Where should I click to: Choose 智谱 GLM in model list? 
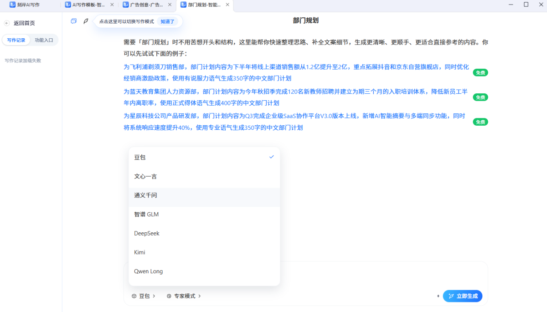click(x=204, y=214)
